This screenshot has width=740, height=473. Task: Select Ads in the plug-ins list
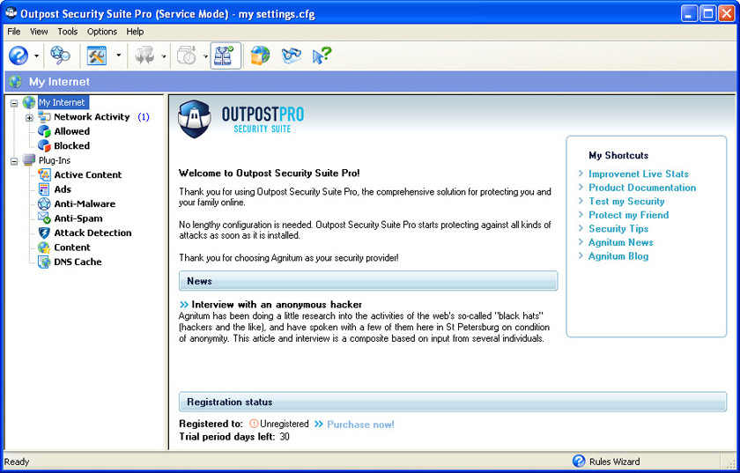click(x=63, y=189)
